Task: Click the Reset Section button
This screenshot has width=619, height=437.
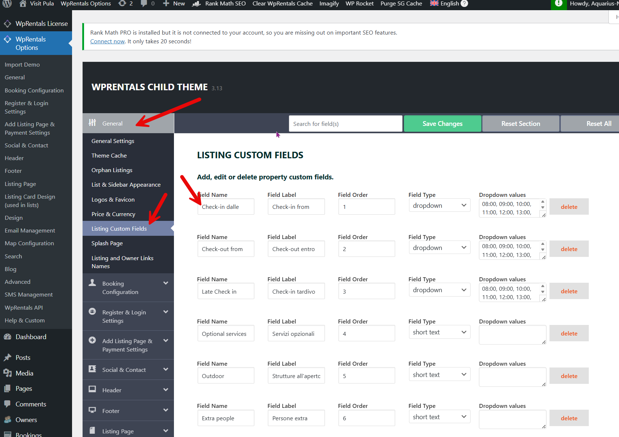Action: (x=521, y=124)
